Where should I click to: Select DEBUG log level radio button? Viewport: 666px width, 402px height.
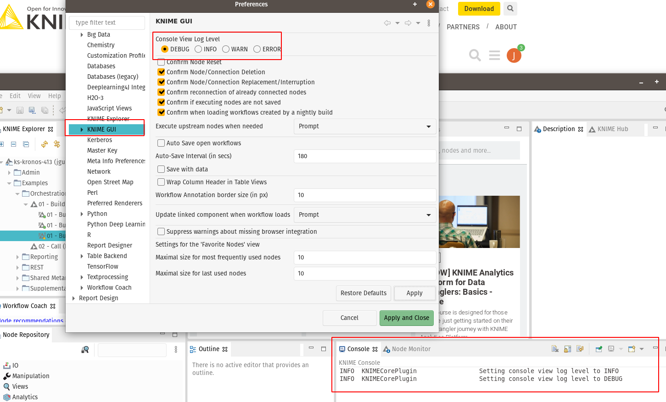point(165,49)
